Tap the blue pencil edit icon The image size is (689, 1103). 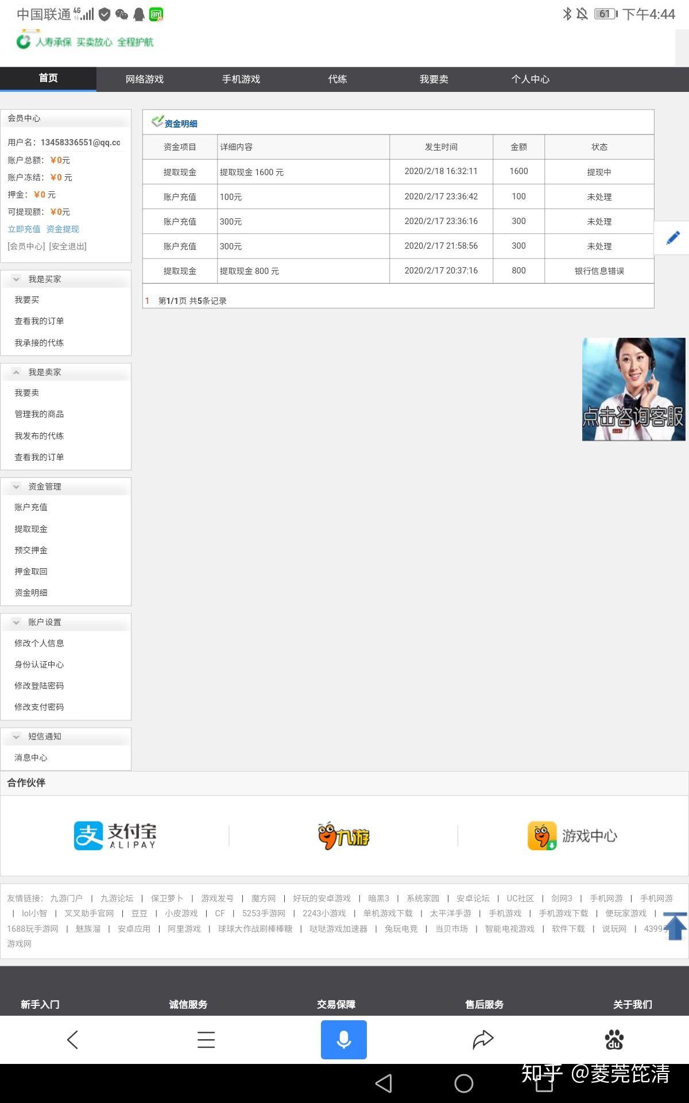673,238
